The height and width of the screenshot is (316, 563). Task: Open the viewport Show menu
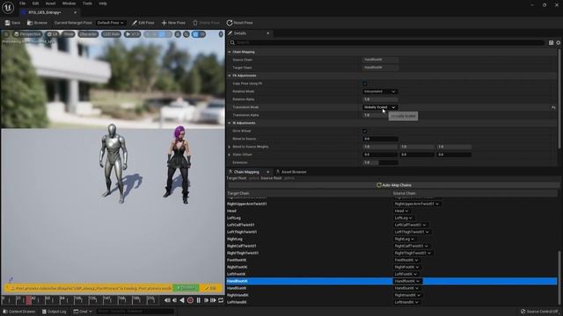tap(69, 34)
